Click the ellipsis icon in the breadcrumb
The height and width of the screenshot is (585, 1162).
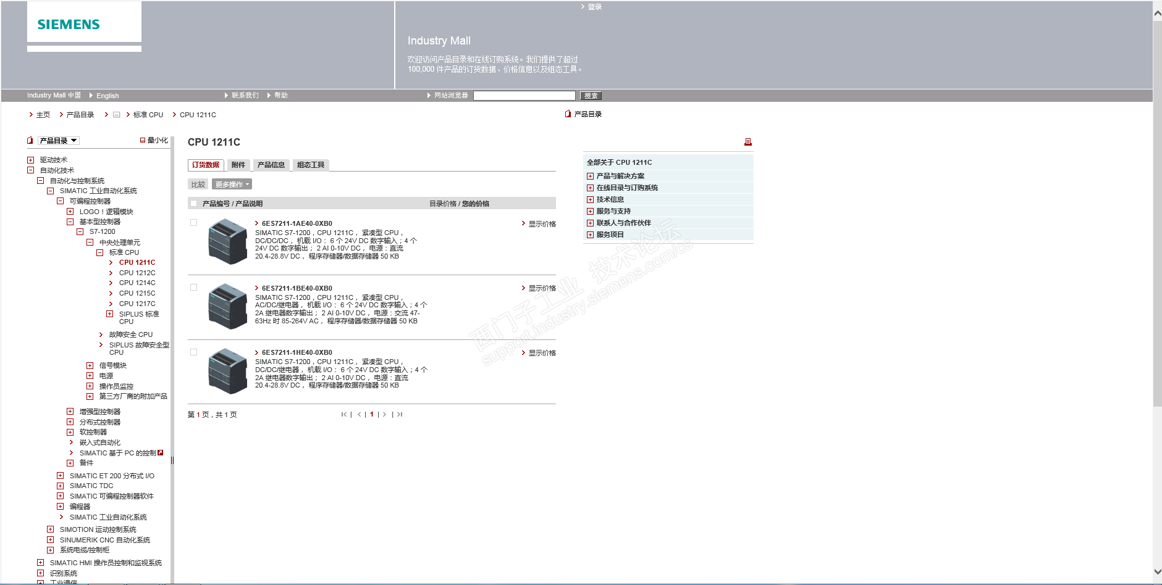click(116, 115)
